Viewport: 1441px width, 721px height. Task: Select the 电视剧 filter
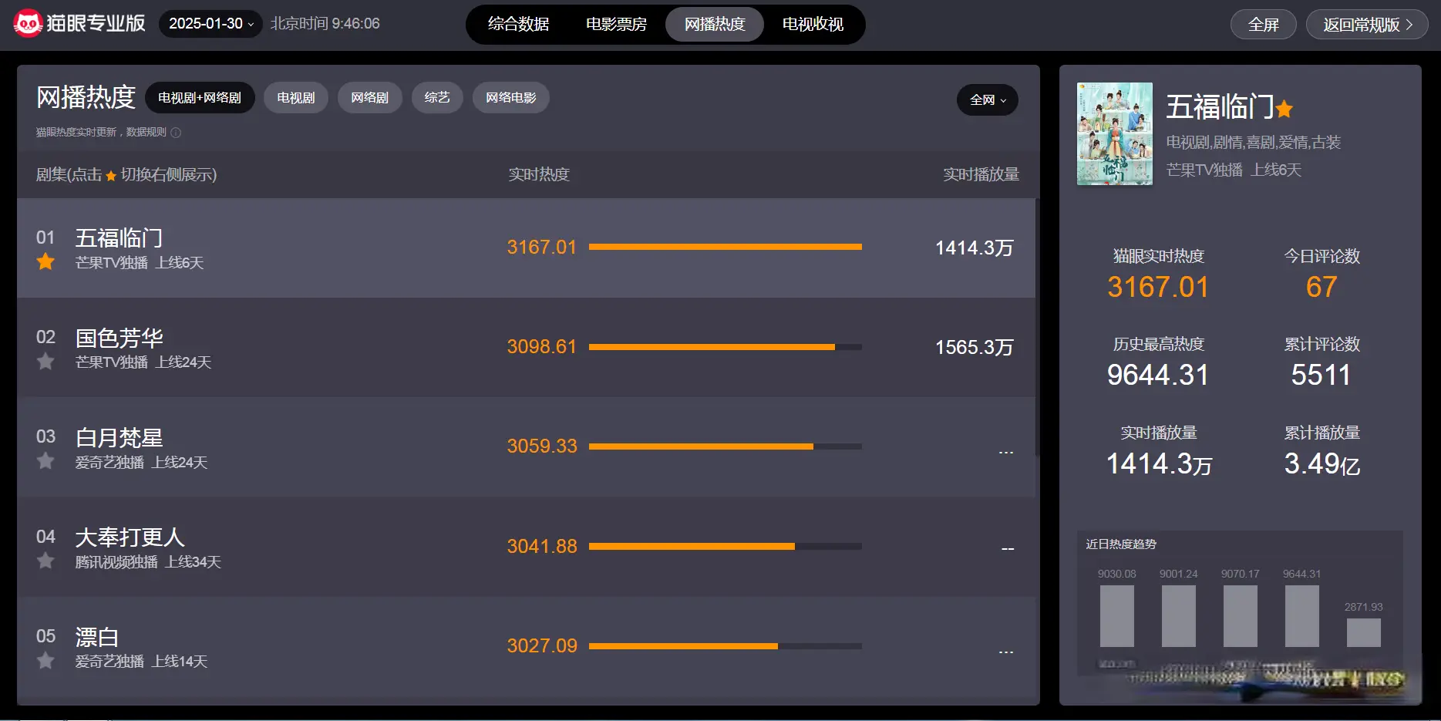296,98
